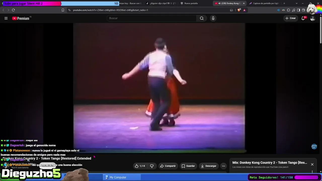This screenshot has height=181, width=322.
Task: View site information icon in address bar
Action: point(69,10)
